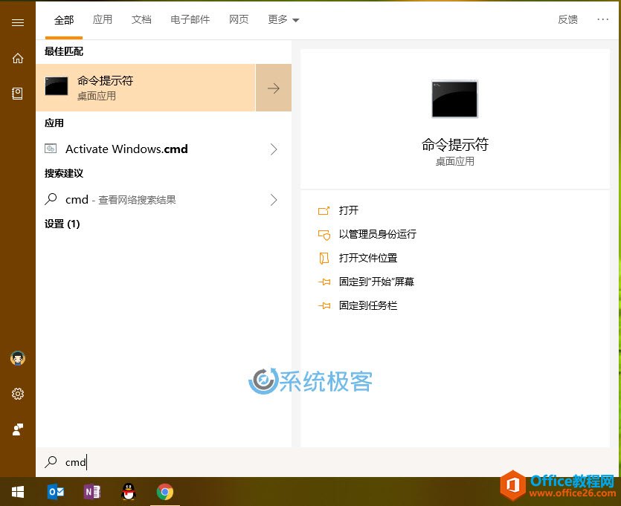Click the 反馈 feedback link
This screenshot has width=621, height=506.
[x=568, y=19]
